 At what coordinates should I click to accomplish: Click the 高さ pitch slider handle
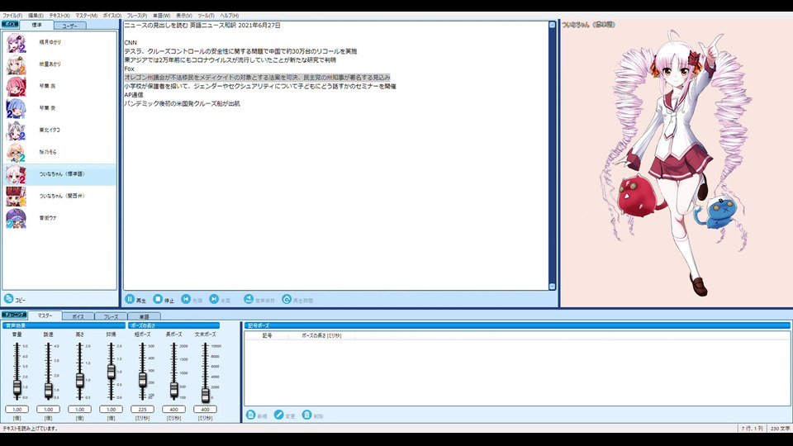(79, 380)
